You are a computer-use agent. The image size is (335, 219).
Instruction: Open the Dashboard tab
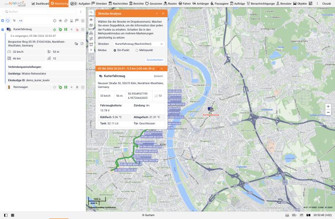point(40,4)
